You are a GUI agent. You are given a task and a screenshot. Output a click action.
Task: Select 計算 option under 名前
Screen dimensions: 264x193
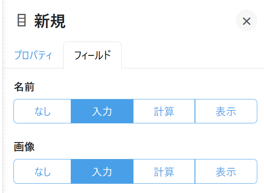[x=164, y=111]
